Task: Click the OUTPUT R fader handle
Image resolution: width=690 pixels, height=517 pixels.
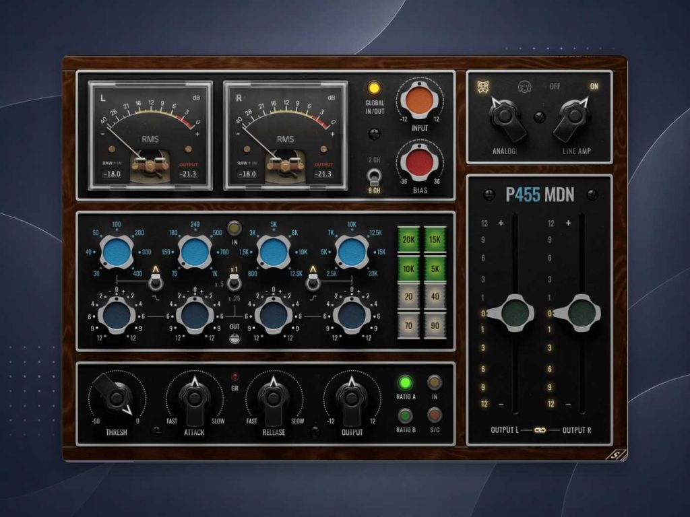Action: click(x=577, y=313)
